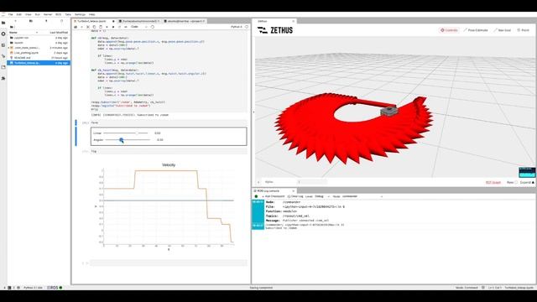Click the Controls button in Zethus
Screen dimensions: 537x302
point(449,30)
